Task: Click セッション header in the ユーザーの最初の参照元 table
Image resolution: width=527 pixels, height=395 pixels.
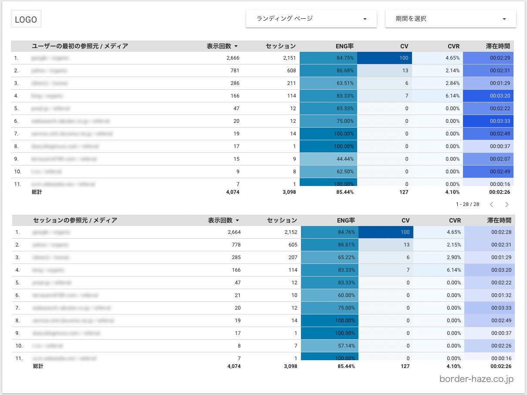Action: [x=280, y=46]
